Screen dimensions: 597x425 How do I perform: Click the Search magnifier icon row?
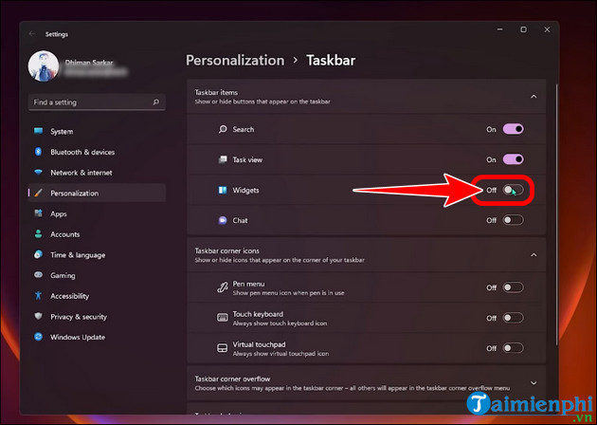coord(223,129)
